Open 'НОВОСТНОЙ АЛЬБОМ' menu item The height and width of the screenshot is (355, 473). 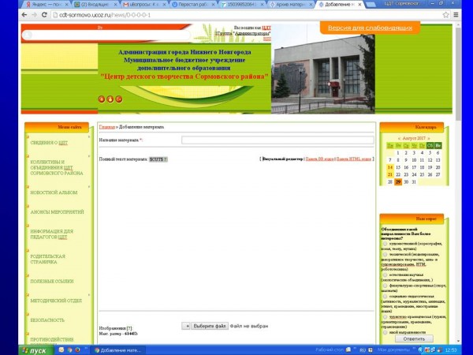(x=54, y=192)
